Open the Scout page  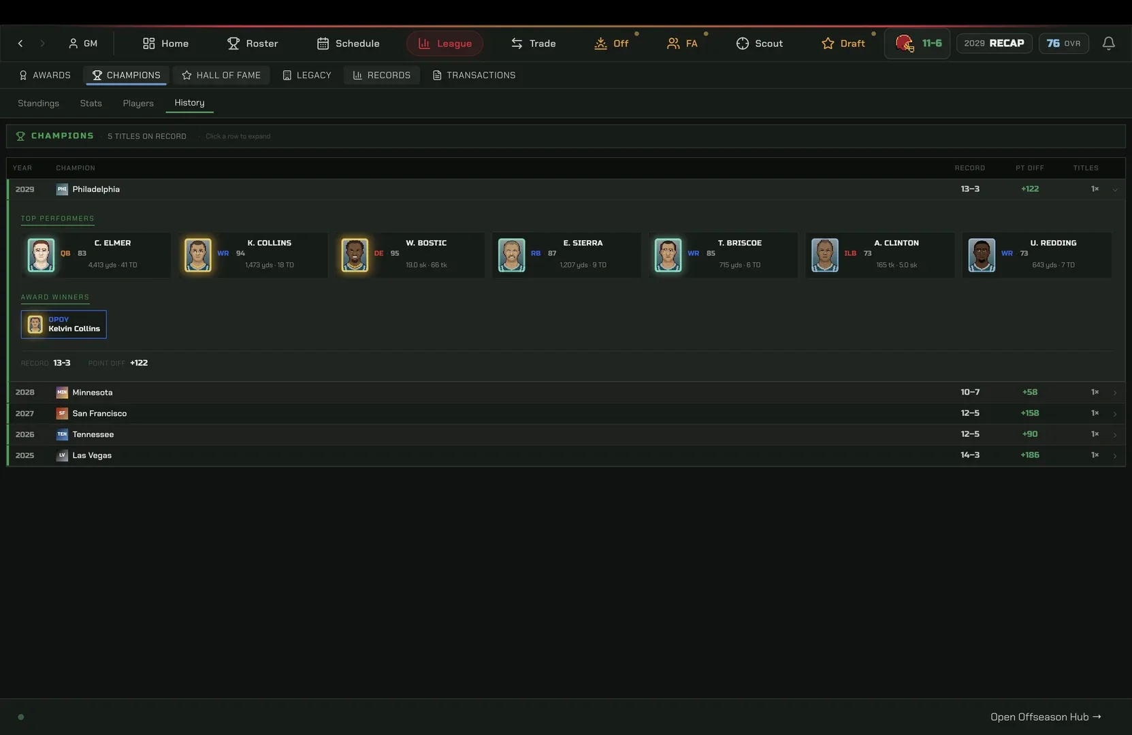pos(760,44)
